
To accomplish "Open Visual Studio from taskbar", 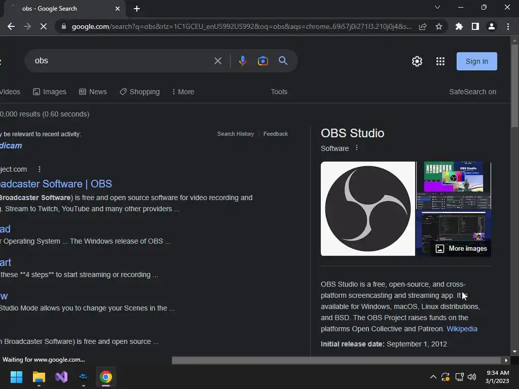I will pos(61,377).
